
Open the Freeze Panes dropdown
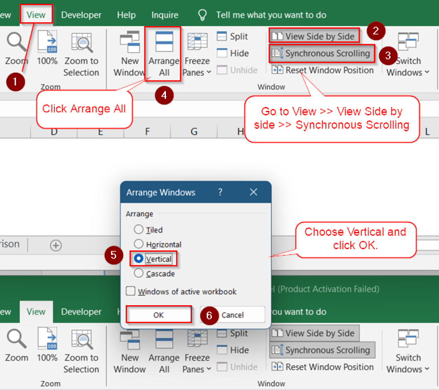pos(197,56)
